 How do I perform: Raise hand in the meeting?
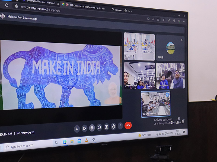point(113,126)
